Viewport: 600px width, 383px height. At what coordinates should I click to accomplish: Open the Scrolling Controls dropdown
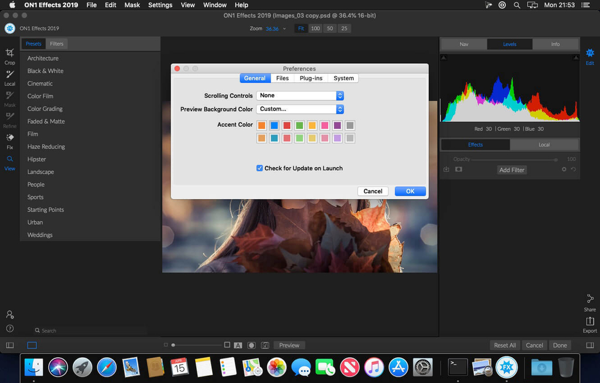pos(300,95)
